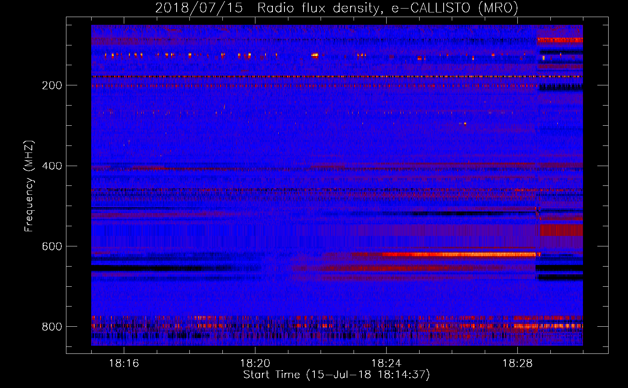
Task: Click the Frequency (MHZ) axis title
Action: (29, 186)
